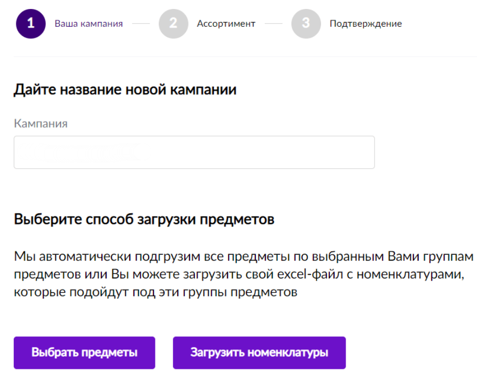Select step 1 circle icon
This screenshot has height=382, width=477.
[30, 24]
